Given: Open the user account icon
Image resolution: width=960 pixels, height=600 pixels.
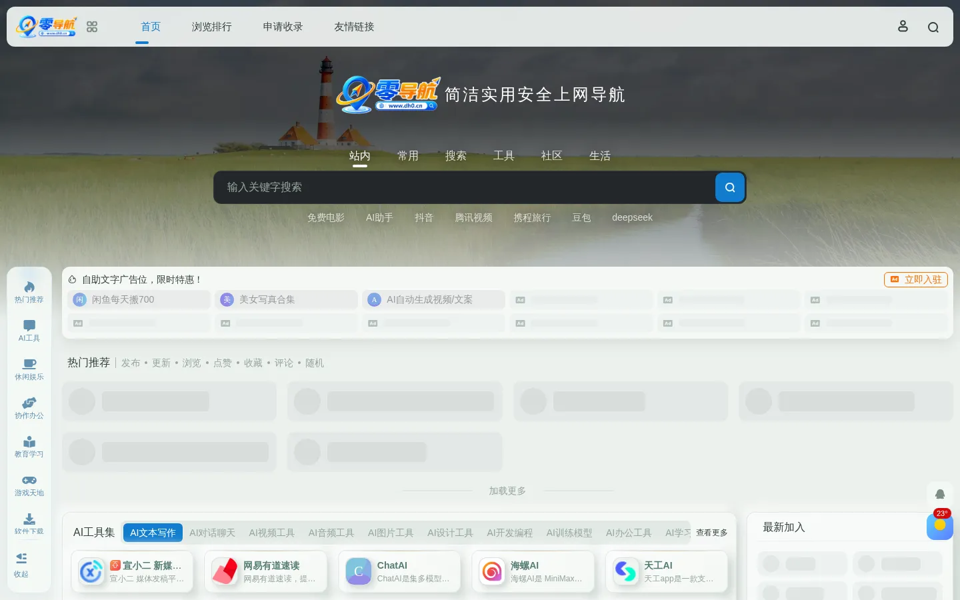Looking at the screenshot, I should point(903,27).
